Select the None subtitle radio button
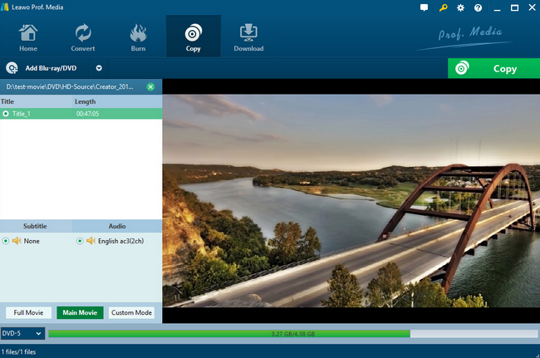This screenshot has height=358, width=540. pos(6,241)
